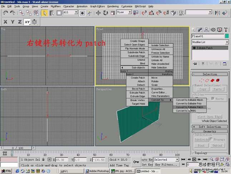Click Isolate Selection in quad menu
Viewport: 231px width, 174px height.
coord(160,46)
